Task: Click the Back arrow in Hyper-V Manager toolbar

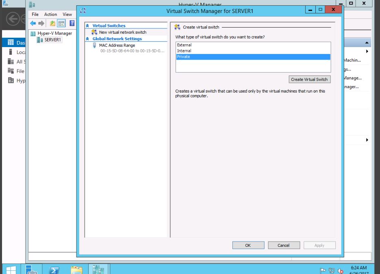Action: (33, 23)
